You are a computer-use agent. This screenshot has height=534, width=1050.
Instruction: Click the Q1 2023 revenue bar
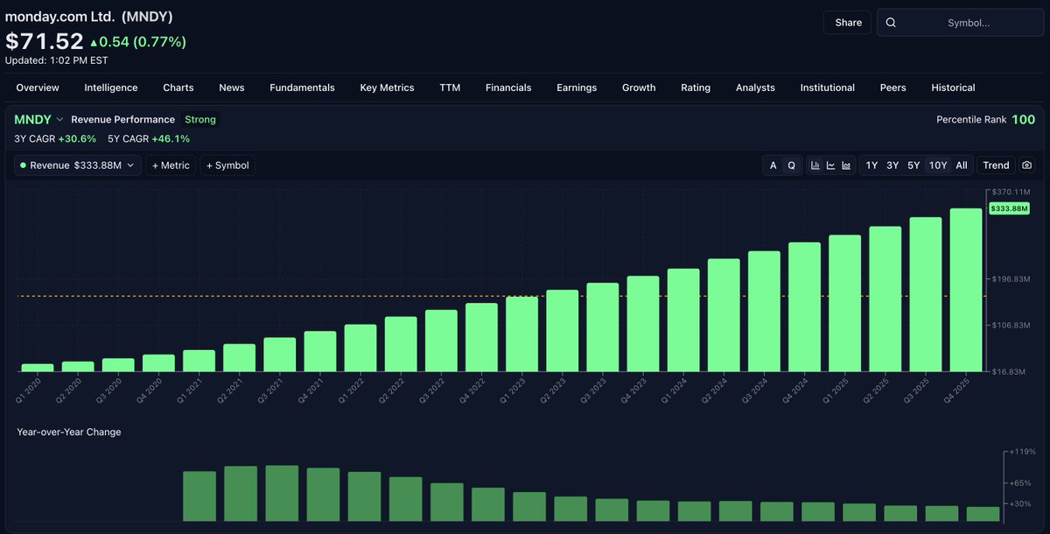click(x=521, y=334)
